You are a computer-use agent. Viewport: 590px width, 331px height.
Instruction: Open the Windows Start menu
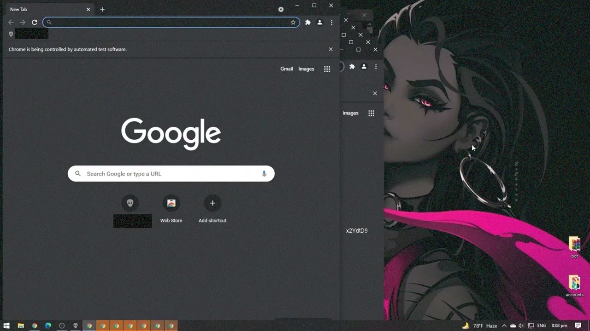(x=6, y=325)
